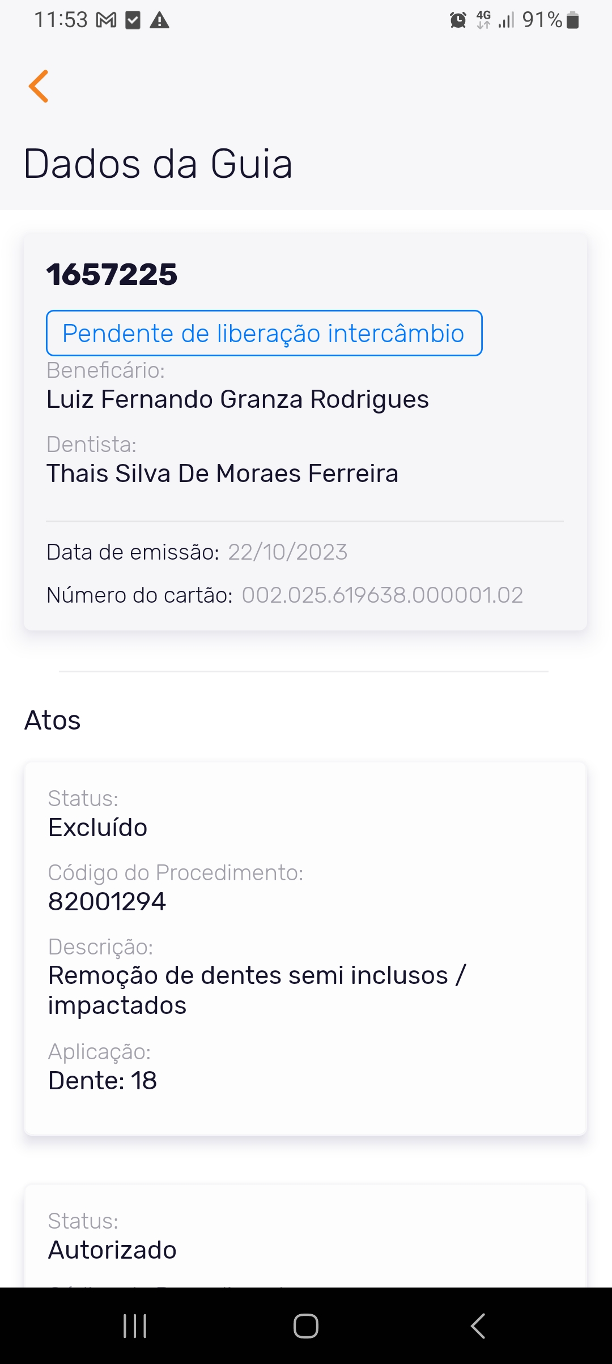Screen dimensions: 612x1364
Task: Select guide number 1657225
Action: 112,275
